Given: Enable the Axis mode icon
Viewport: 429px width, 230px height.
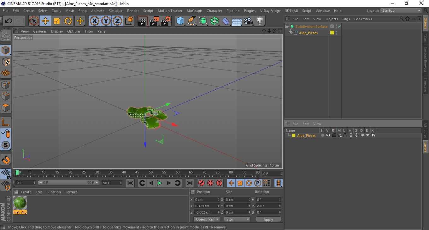Looking at the screenshot, I should [x=6, y=122].
